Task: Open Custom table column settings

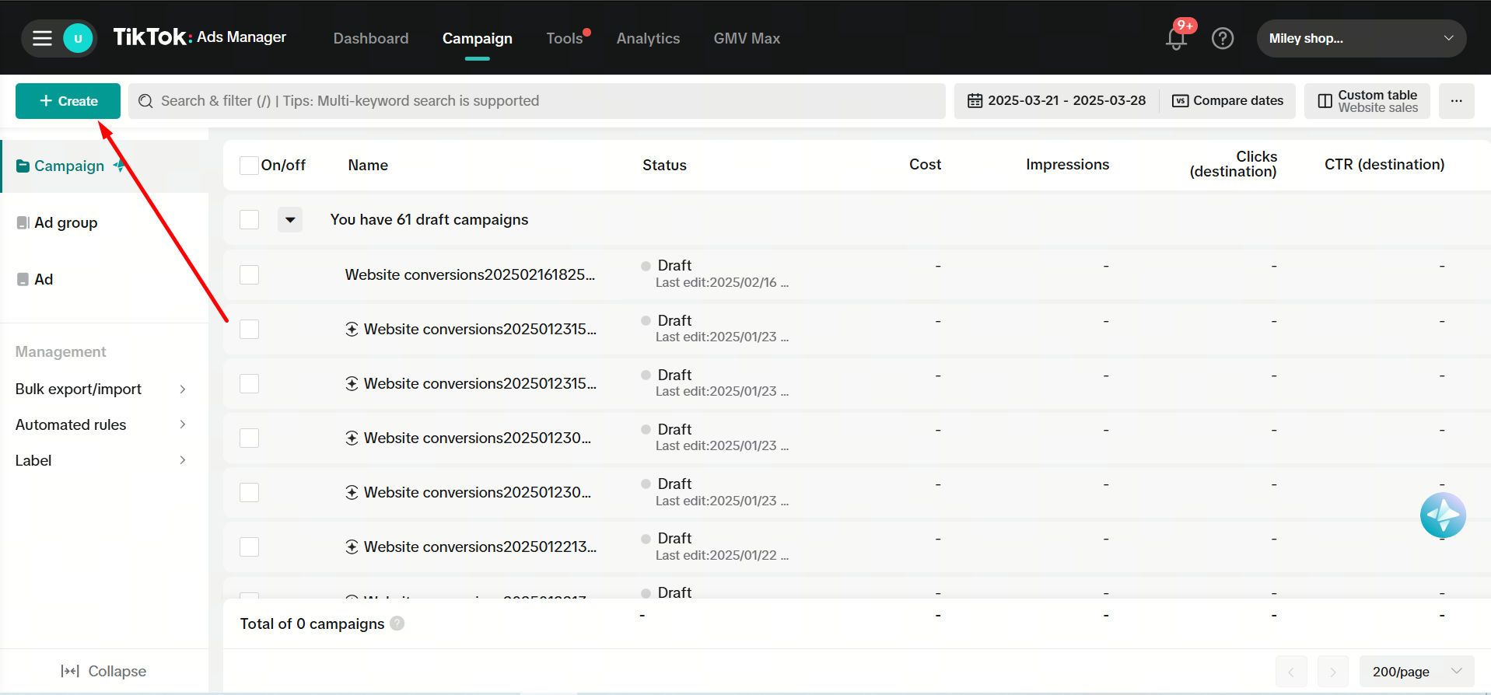Action: click(1367, 101)
